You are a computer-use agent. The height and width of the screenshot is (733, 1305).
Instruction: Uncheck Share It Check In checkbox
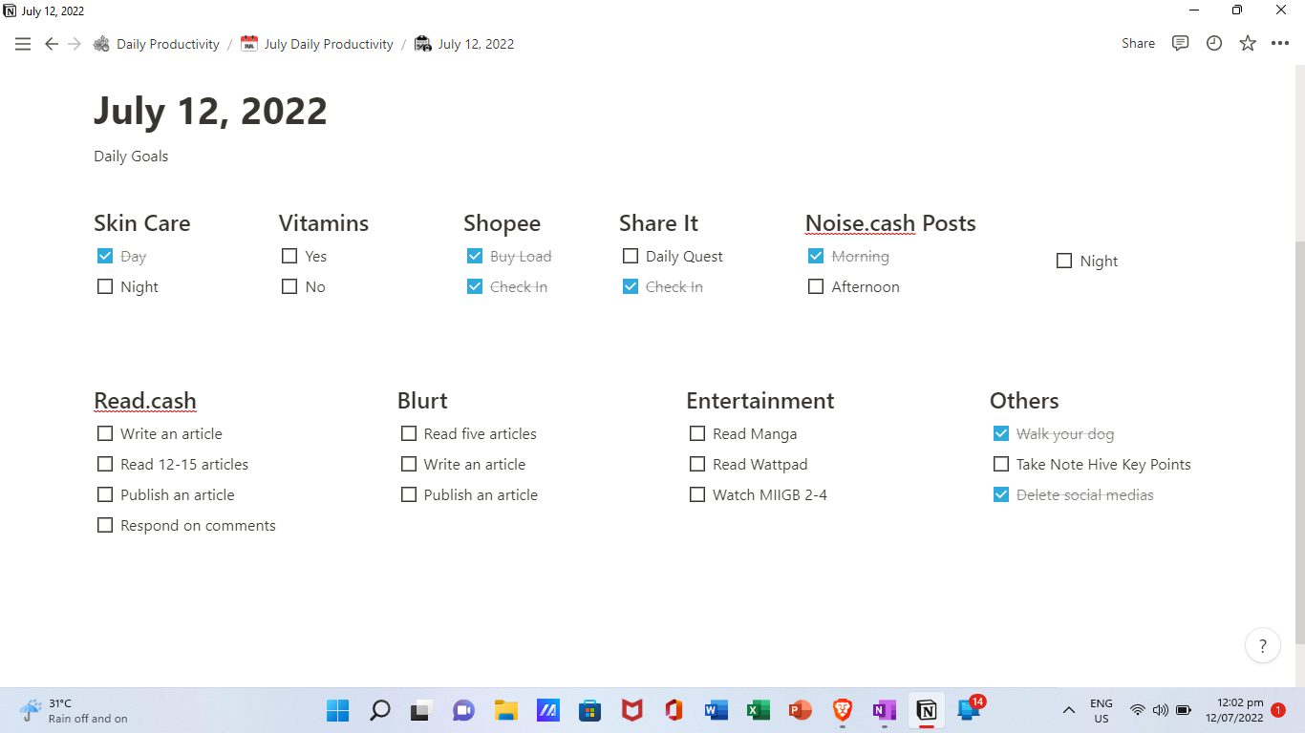coord(631,286)
